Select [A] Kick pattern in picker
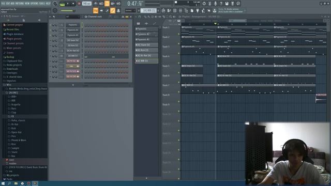This screenshot has height=186, width=331. [146, 50]
